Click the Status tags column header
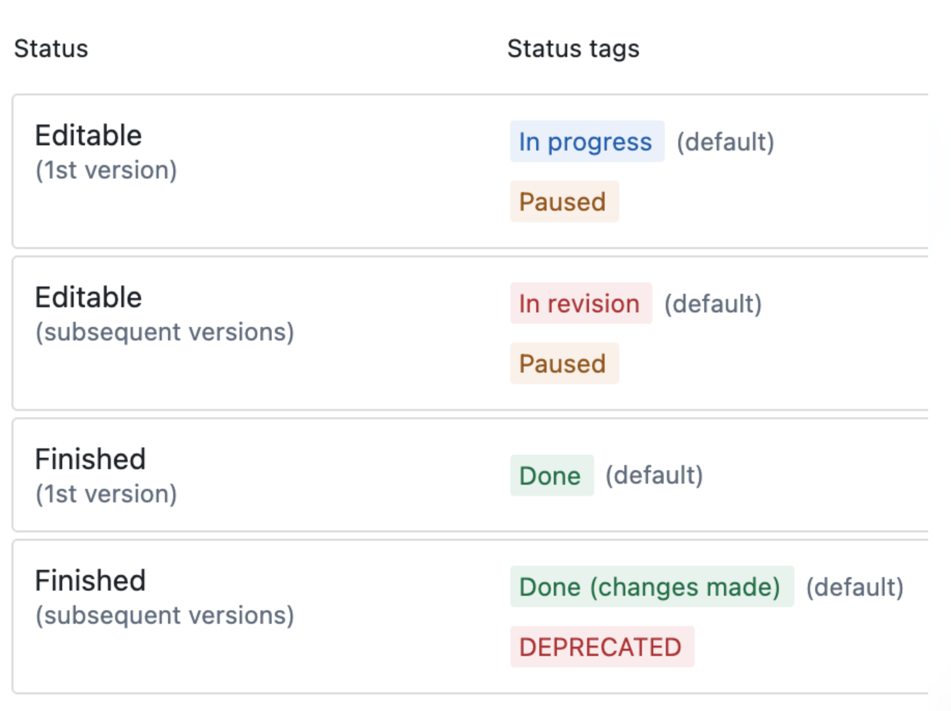 tap(573, 49)
